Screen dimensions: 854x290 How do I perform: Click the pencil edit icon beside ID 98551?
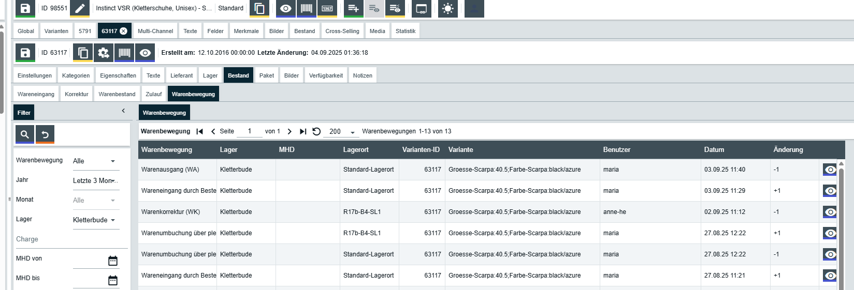(79, 8)
